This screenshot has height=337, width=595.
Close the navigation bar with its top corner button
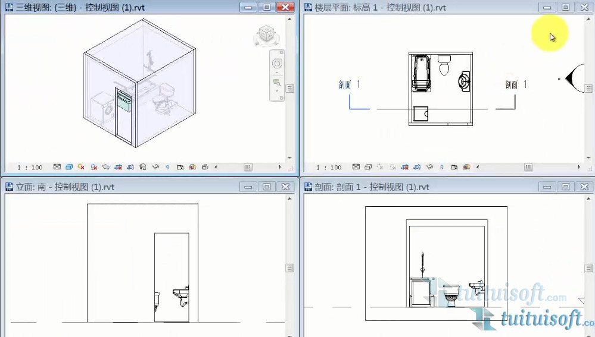pos(282,52)
